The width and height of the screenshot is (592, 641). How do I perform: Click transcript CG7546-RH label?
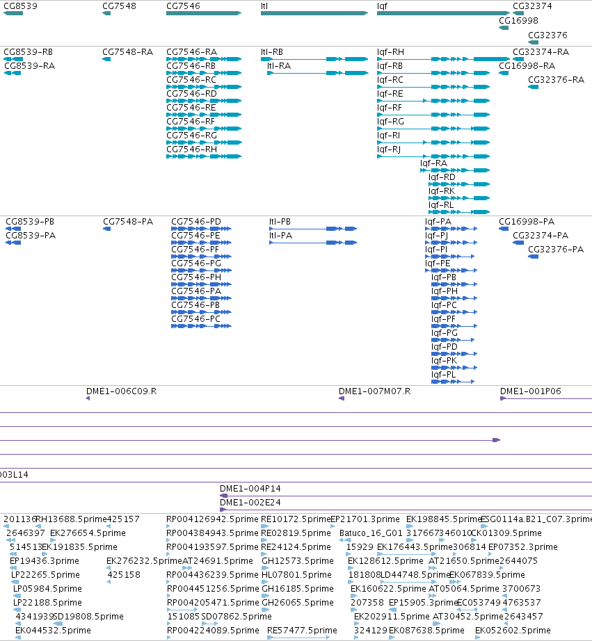(191, 149)
